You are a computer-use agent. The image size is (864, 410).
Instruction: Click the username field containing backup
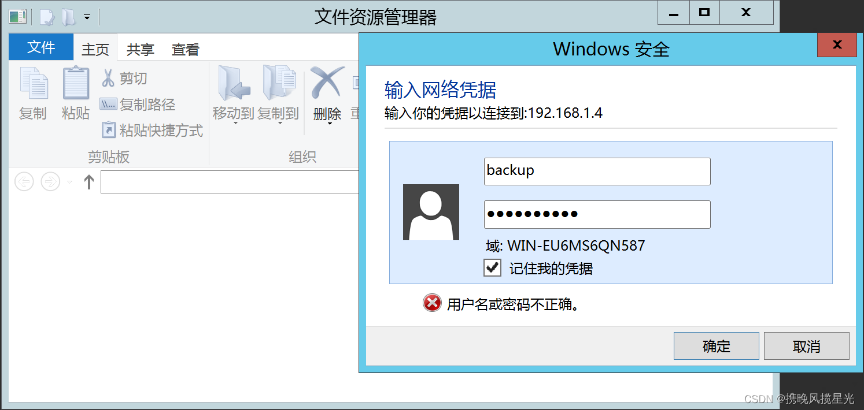(597, 171)
